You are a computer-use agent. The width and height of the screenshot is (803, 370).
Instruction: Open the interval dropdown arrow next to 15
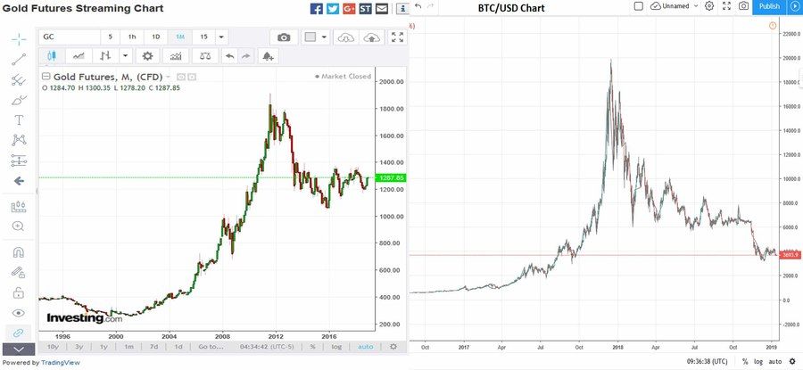pyautogui.click(x=221, y=37)
